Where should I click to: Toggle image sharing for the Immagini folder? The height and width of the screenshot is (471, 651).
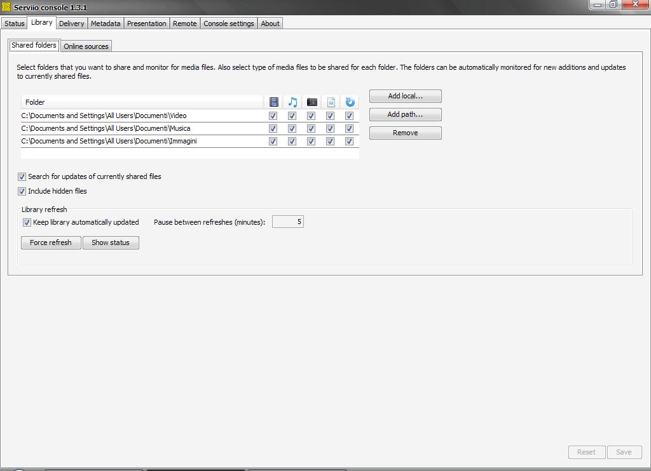click(x=312, y=142)
